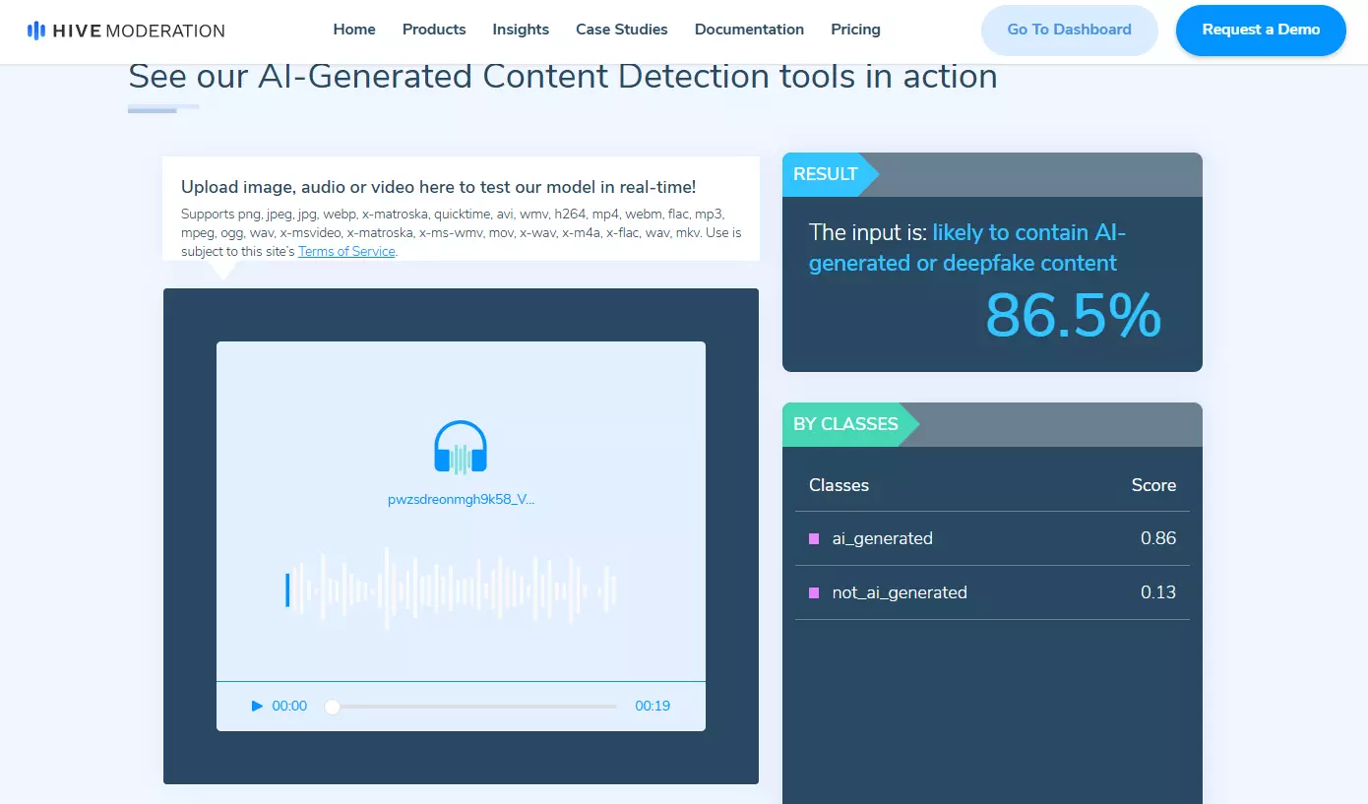1368x804 pixels.
Task: Click the pink square beside not_ai_generated
Action: pyautogui.click(x=814, y=592)
